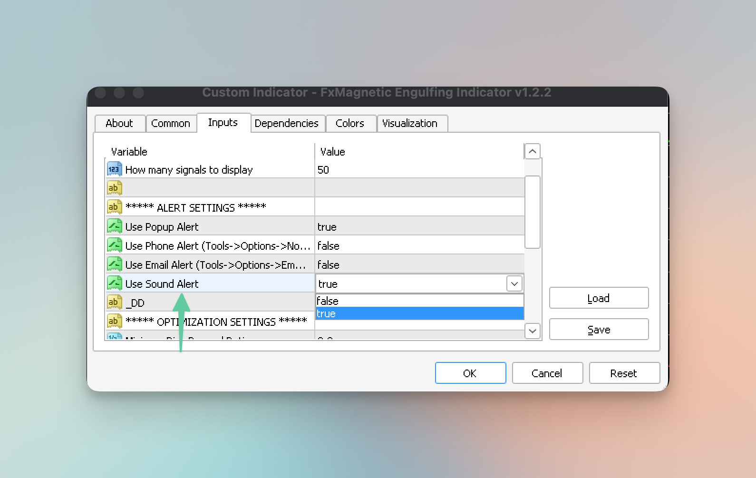Open the About tab
This screenshot has width=756, height=478.
[x=120, y=124]
